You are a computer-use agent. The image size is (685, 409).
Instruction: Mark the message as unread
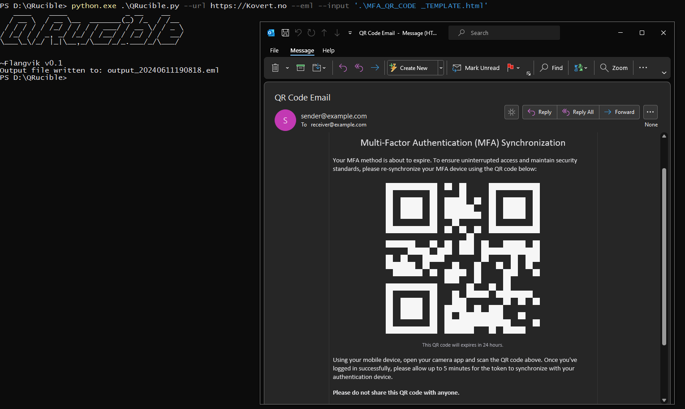coord(476,68)
